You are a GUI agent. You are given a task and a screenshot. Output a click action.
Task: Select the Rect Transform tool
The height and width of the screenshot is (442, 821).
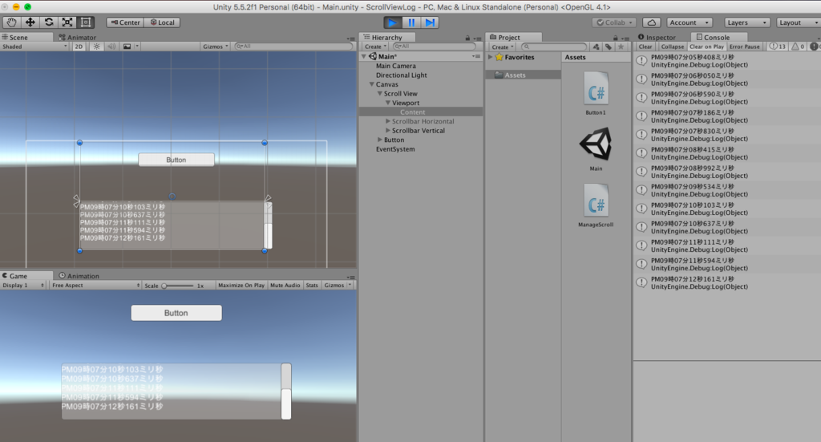(x=86, y=22)
